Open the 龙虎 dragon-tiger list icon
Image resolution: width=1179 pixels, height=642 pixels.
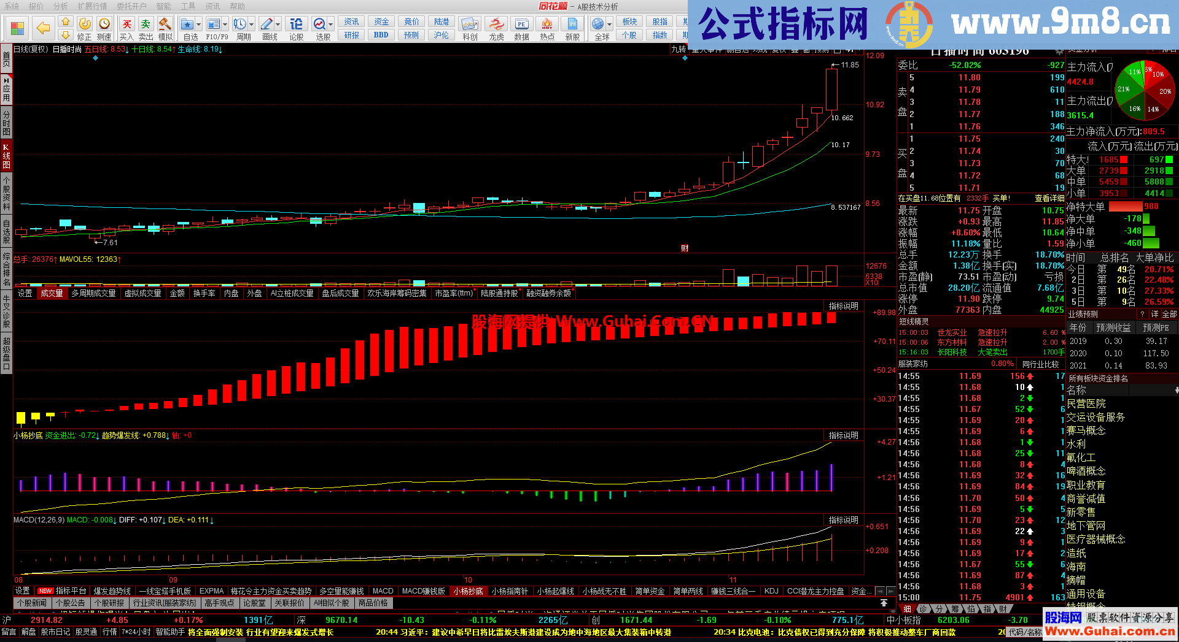click(x=496, y=28)
